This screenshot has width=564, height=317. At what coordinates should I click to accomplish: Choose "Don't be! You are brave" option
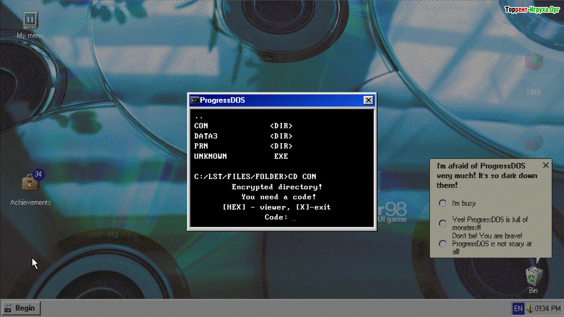pos(442,244)
